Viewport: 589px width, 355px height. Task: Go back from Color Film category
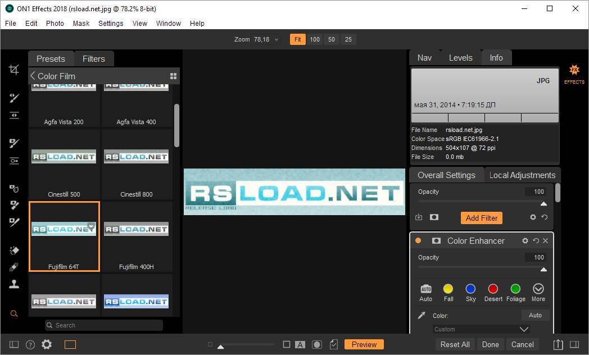pos(33,76)
